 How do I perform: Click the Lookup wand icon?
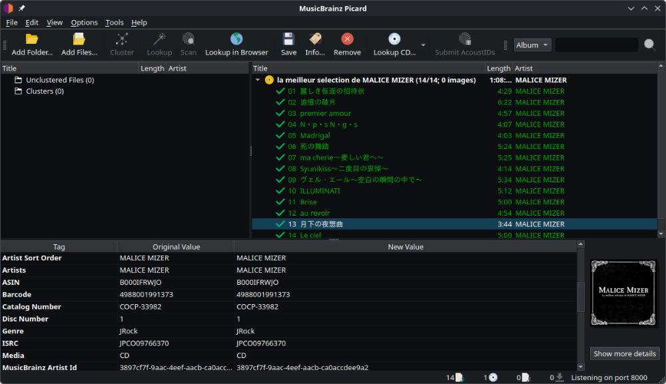coord(159,39)
